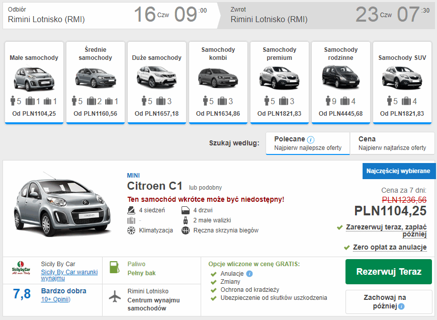Choose the Samochody rodzinne category
The width and height of the screenshot is (437, 320).
click(x=341, y=82)
